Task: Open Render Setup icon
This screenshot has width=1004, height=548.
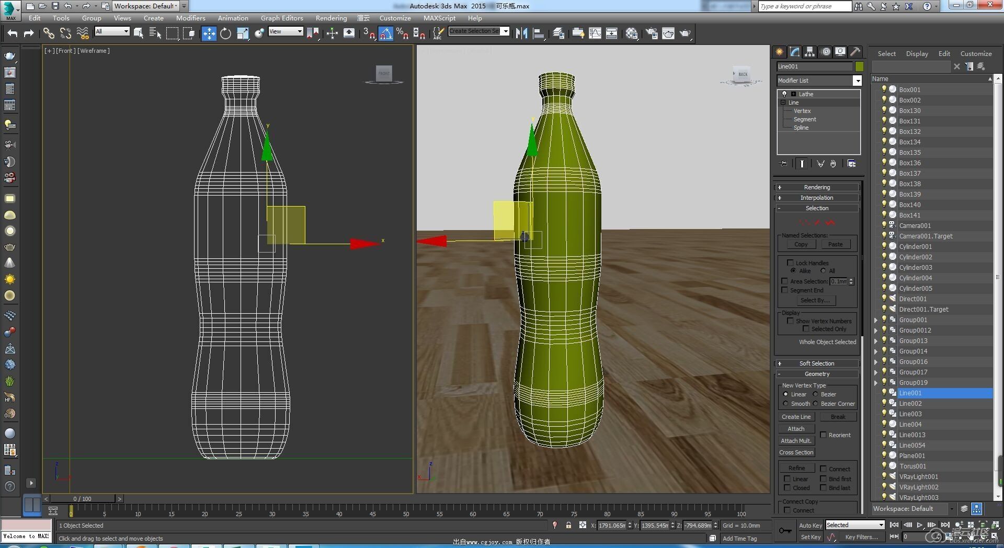Action: (652, 33)
